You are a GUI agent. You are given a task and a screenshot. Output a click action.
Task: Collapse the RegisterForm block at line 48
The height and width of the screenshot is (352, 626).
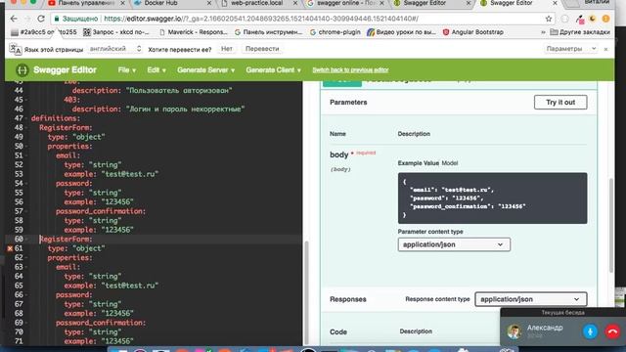pos(26,128)
